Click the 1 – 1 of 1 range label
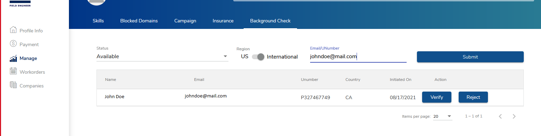Viewport: 541px width, 136px height. pos(473,116)
